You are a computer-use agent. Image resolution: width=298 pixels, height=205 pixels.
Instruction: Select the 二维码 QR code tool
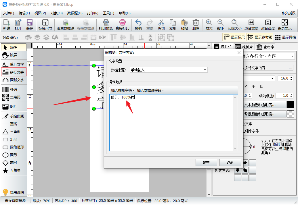(x=14, y=97)
